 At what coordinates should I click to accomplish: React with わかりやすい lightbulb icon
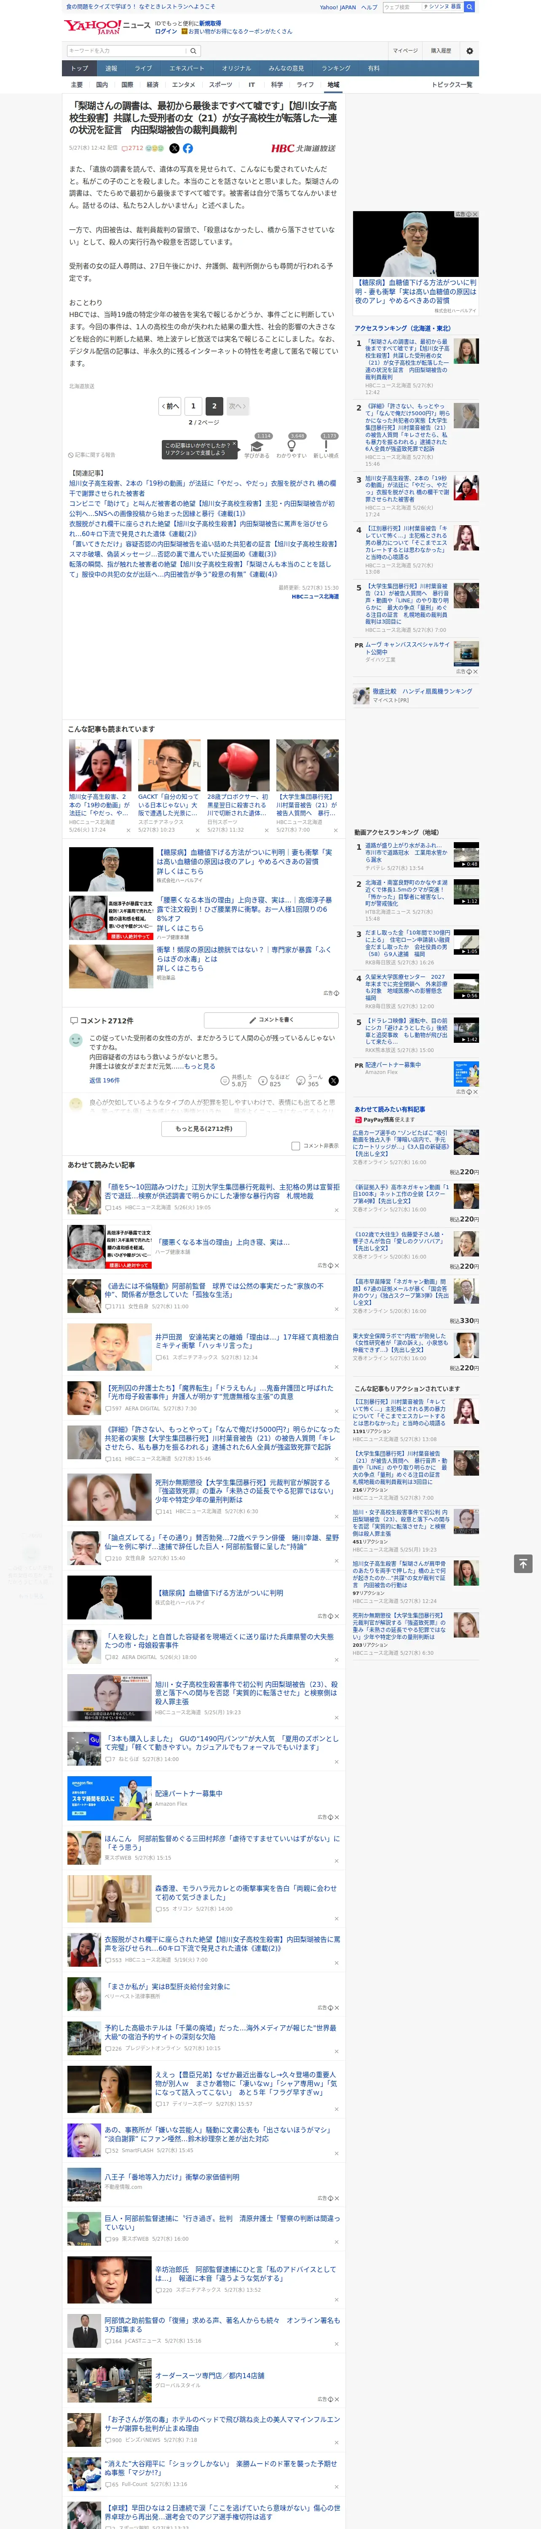tap(292, 445)
